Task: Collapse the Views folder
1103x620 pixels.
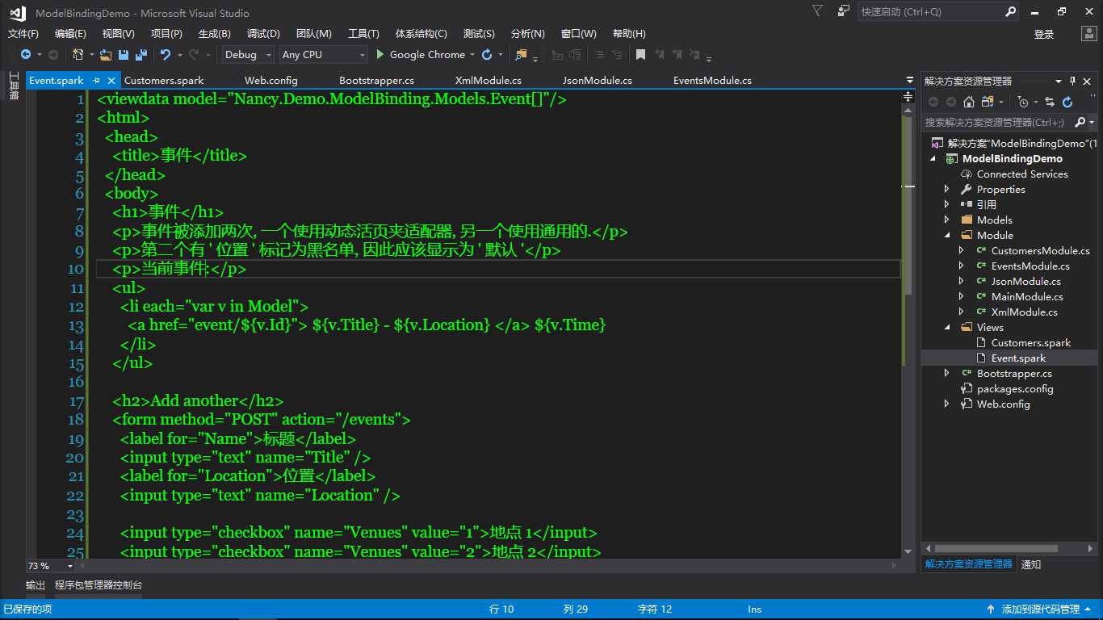Action: pos(946,328)
